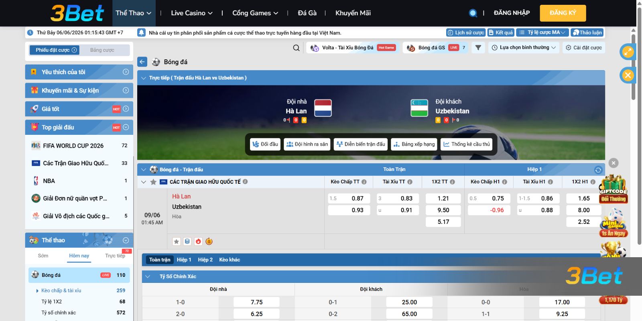The image size is (642, 321).
Task: Click the 3Bet logo
Action: [x=77, y=13]
